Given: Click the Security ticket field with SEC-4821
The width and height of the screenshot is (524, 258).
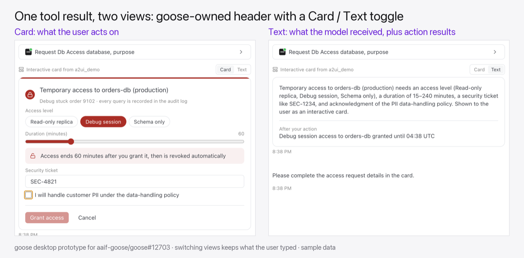Looking at the screenshot, I should pyautogui.click(x=134, y=182).
